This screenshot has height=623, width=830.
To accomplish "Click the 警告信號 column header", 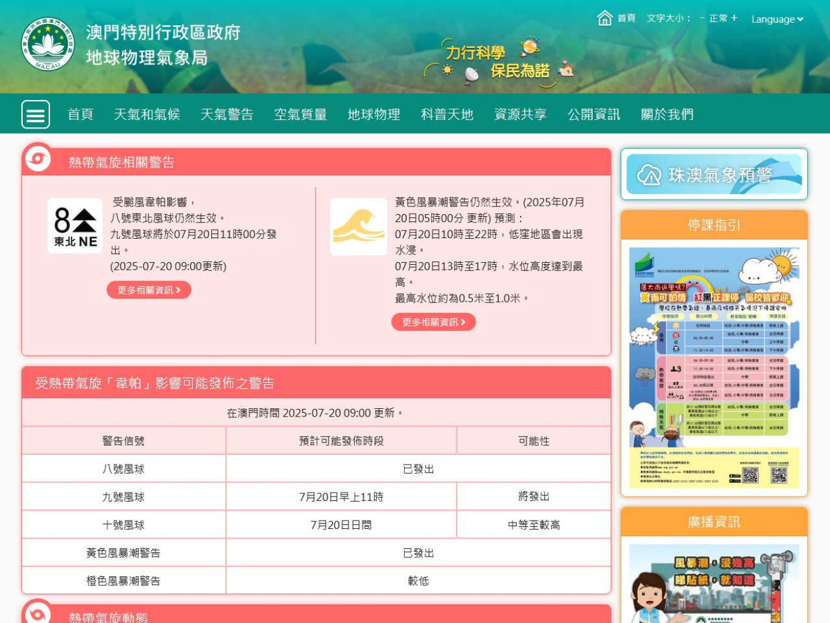I will click(x=124, y=441).
